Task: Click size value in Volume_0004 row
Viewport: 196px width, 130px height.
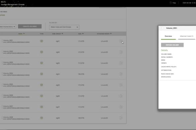Action: (x=81, y=74)
